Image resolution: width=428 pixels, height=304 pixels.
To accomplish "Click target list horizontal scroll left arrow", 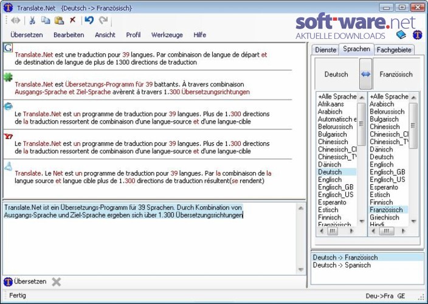I will (373, 231).
